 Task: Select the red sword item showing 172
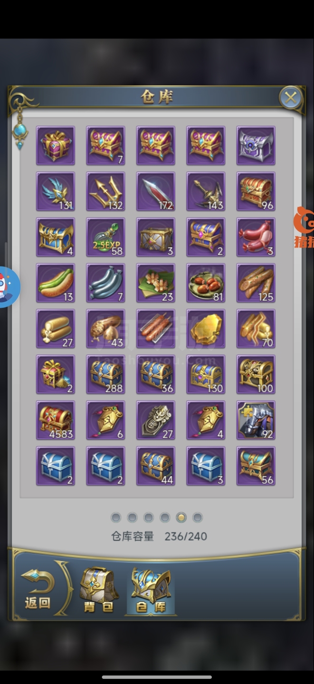point(156,191)
